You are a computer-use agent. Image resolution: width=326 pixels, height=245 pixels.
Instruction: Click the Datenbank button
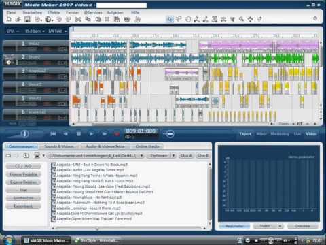23,206
